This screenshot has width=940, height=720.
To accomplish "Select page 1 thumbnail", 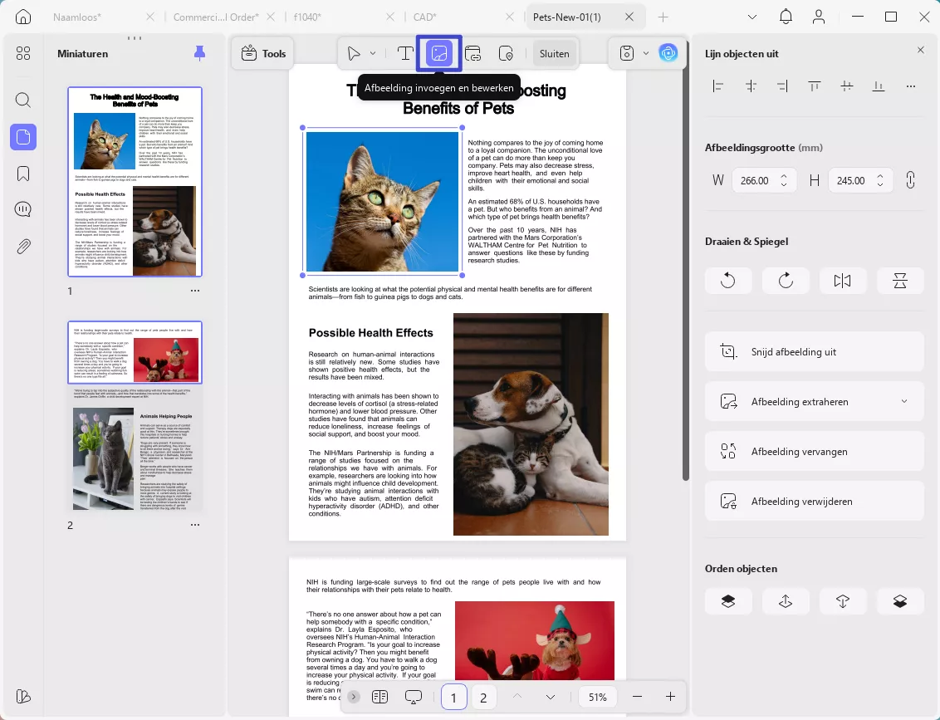I will (x=135, y=182).
